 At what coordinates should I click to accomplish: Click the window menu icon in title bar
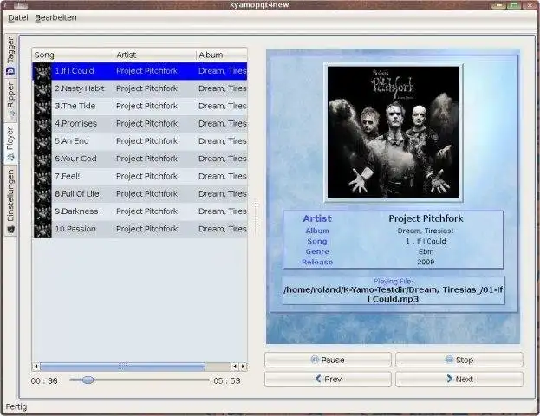(x=21, y=5)
